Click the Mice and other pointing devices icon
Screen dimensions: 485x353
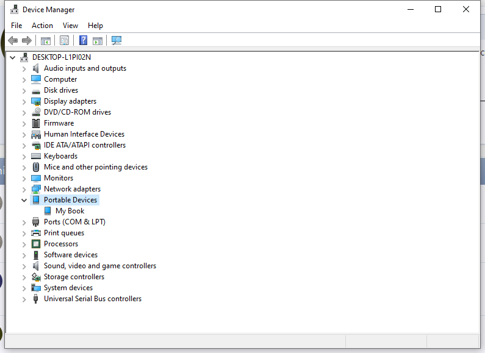(36, 167)
